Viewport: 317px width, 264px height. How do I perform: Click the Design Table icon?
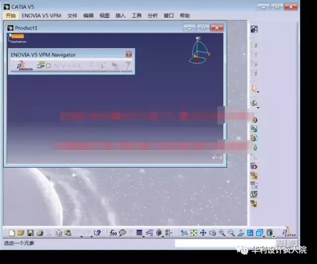click(x=139, y=233)
